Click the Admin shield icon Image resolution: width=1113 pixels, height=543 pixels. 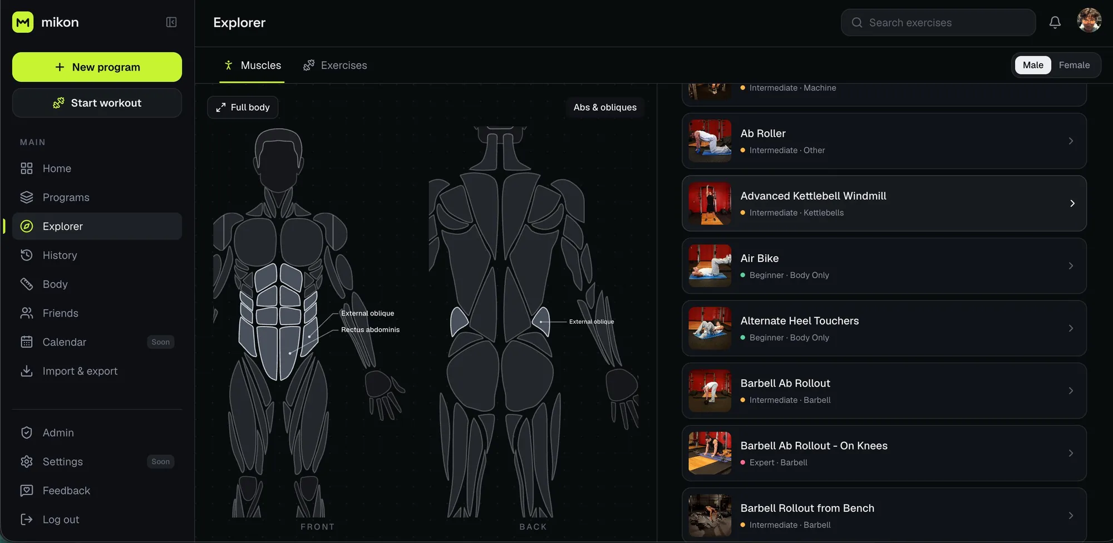click(27, 432)
